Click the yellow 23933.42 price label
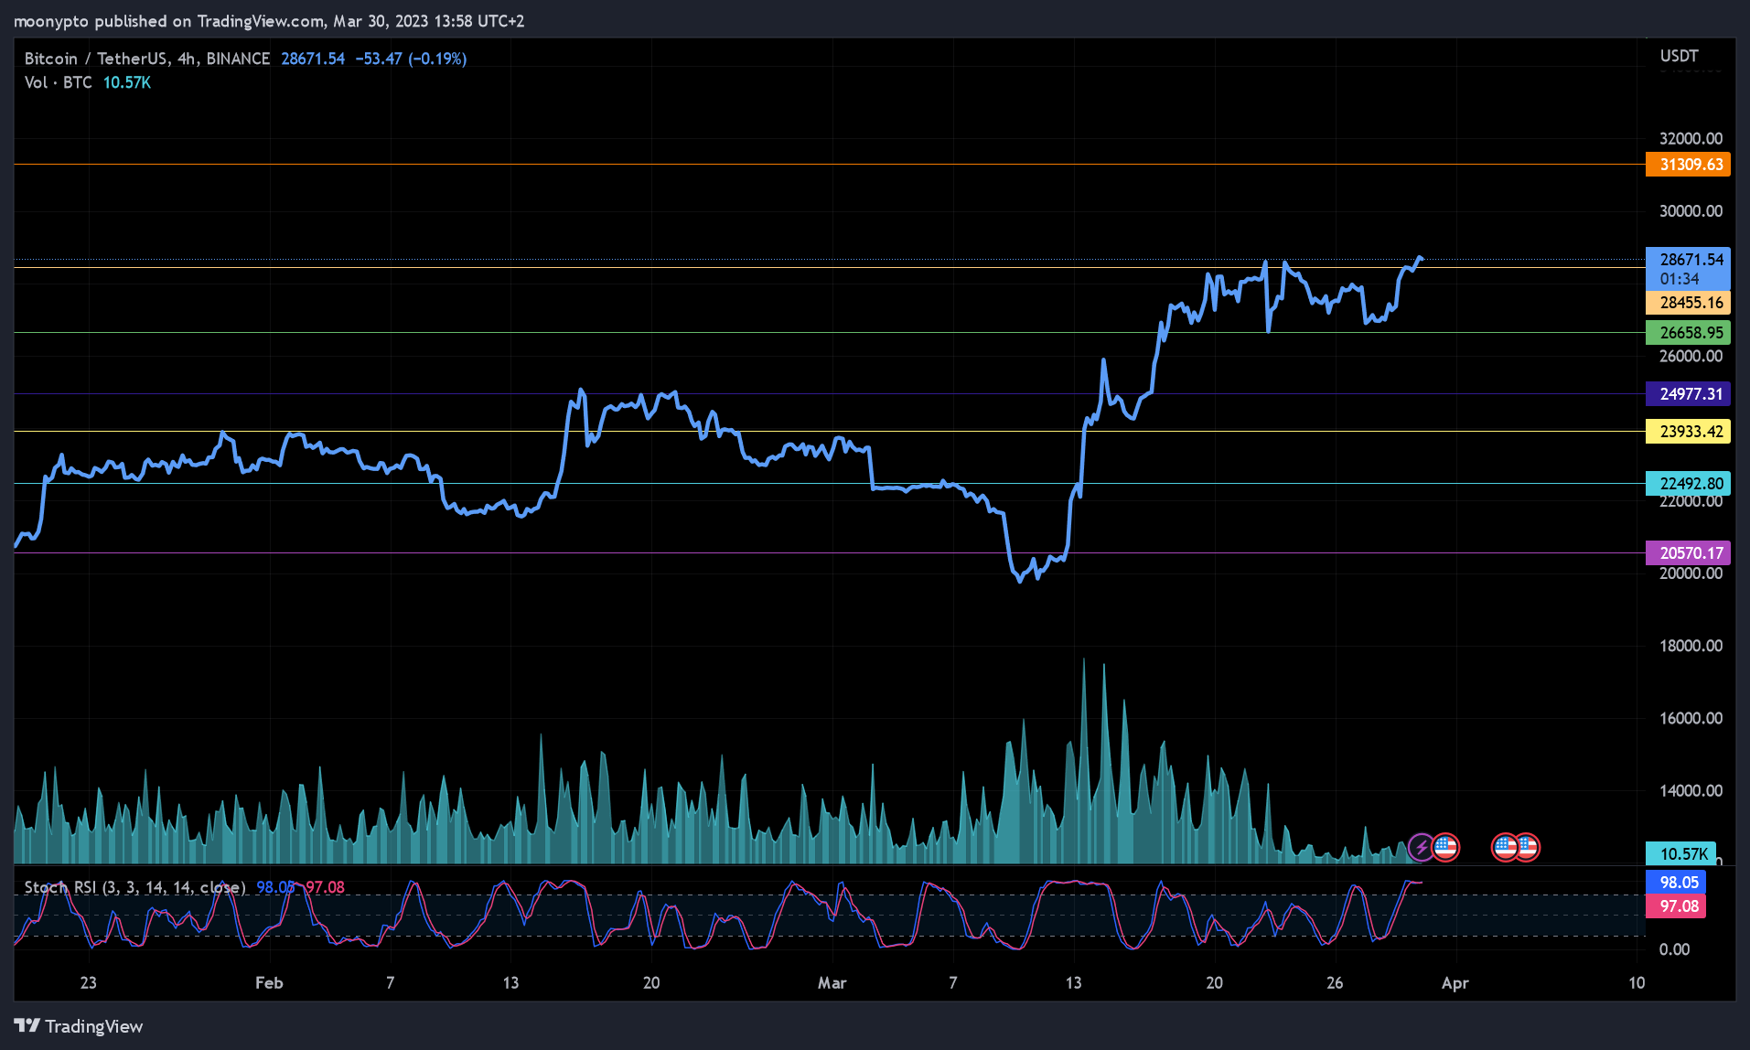The width and height of the screenshot is (1750, 1050). click(1688, 432)
